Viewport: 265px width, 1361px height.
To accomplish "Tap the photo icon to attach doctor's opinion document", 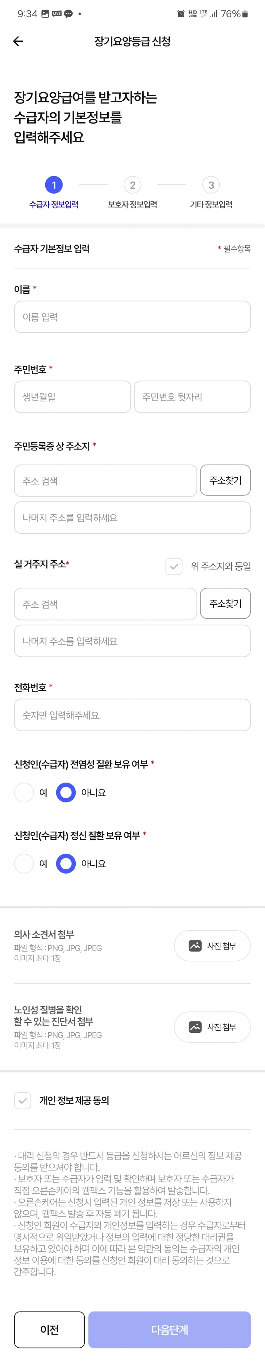I will pos(195,945).
